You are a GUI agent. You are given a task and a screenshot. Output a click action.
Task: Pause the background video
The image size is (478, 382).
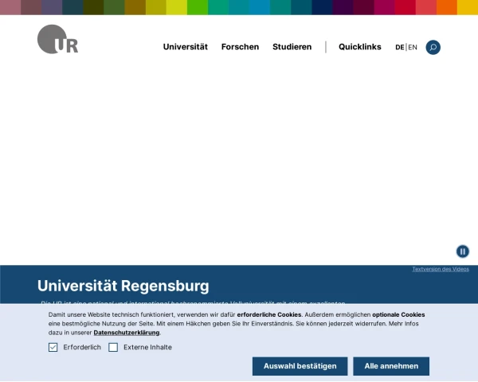tap(462, 251)
